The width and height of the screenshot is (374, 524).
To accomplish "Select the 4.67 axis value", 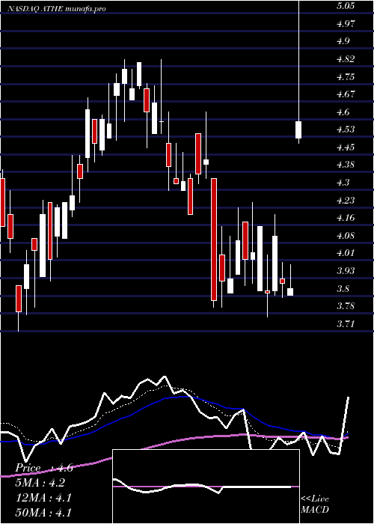I will click(x=346, y=94).
